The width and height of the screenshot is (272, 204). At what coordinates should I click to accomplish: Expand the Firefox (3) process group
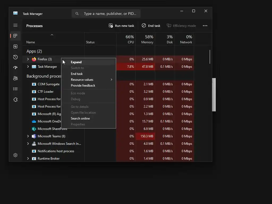[x=28, y=59]
